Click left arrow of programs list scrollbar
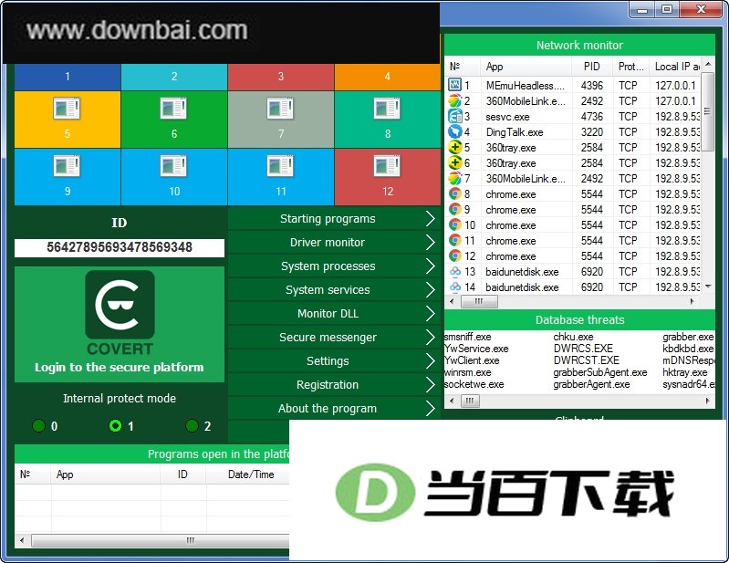 pos(22,540)
